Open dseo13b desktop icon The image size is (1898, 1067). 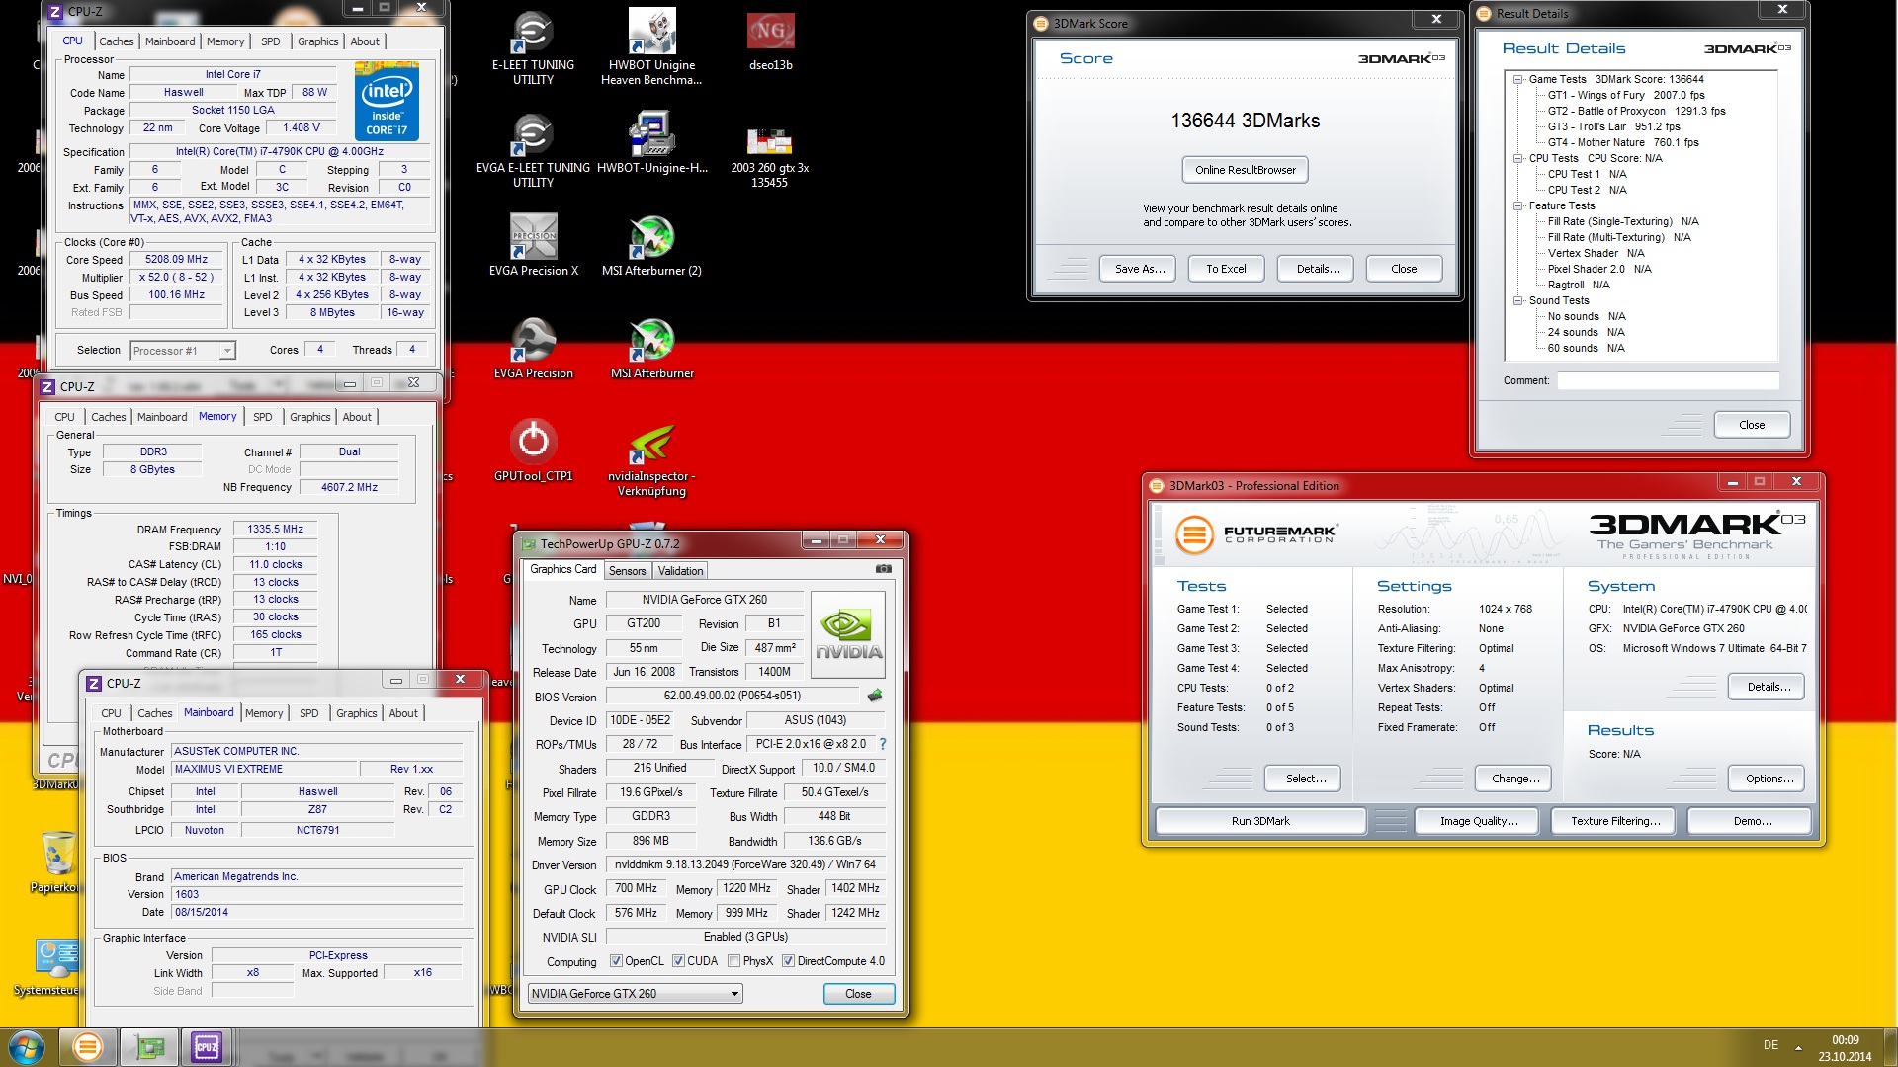coord(770,40)
